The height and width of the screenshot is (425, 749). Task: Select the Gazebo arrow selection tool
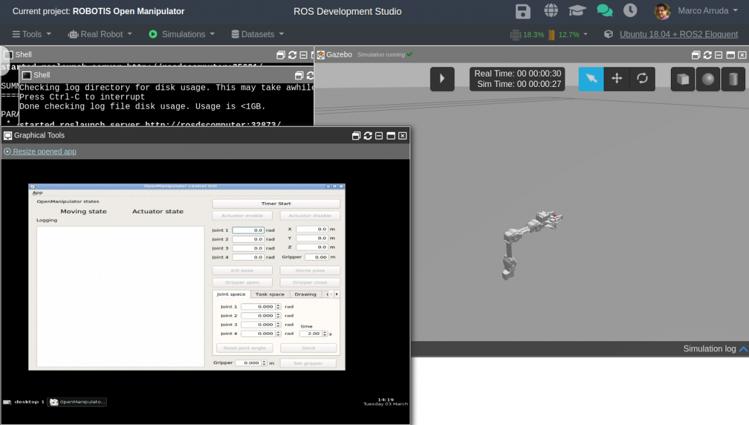(592, 79)
